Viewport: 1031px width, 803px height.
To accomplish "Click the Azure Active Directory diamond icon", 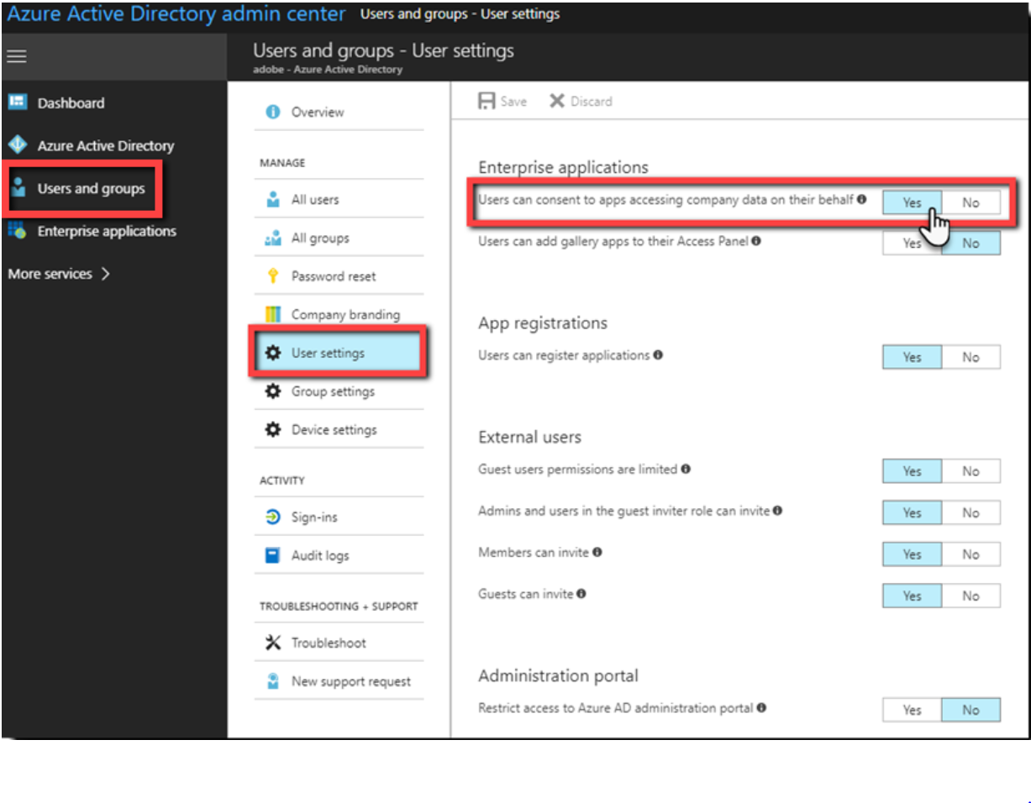I will 18,145.
